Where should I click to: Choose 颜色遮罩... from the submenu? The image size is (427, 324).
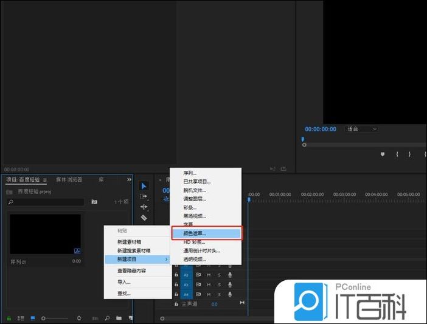coord(206,233)
